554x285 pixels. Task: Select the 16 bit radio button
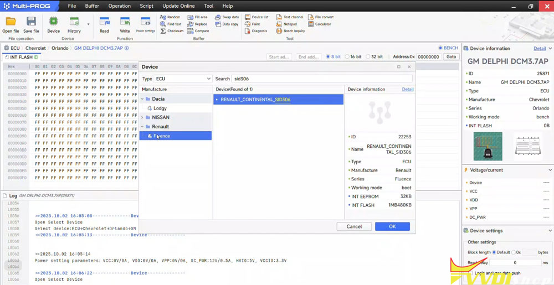347,56
